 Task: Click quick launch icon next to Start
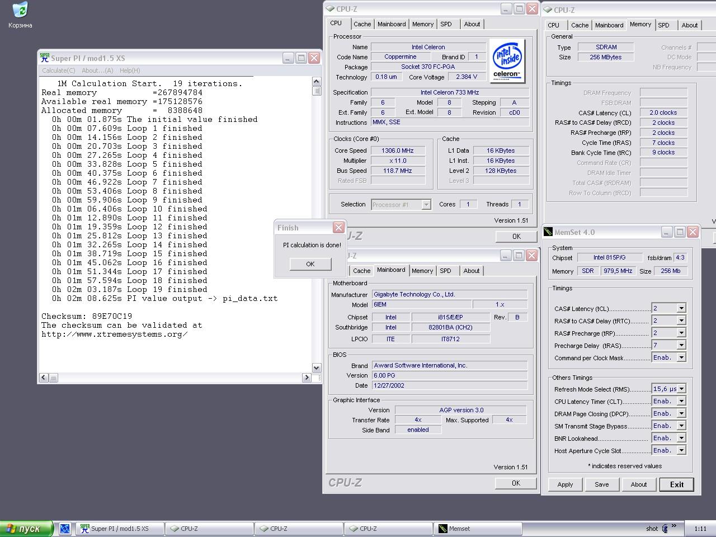click(65, 529)
